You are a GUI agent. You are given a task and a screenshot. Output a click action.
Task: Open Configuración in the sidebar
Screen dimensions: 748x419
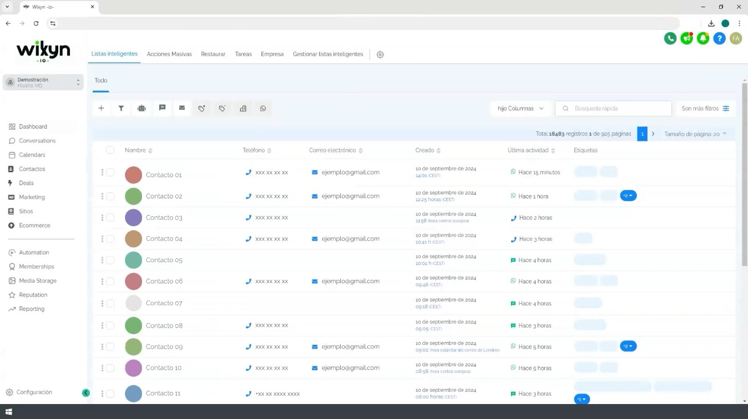(x=29, y=392)
